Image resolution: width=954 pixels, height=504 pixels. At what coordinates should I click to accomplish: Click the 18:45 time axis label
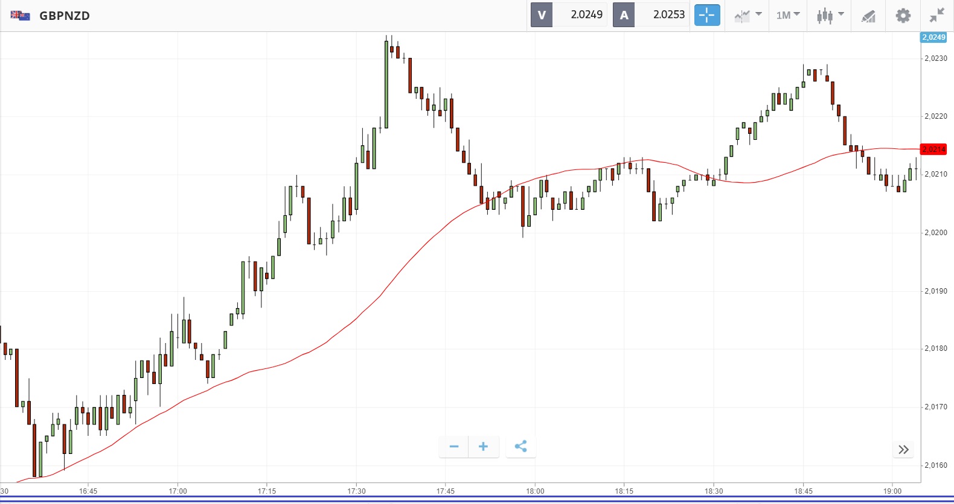[x=803, y=491]
